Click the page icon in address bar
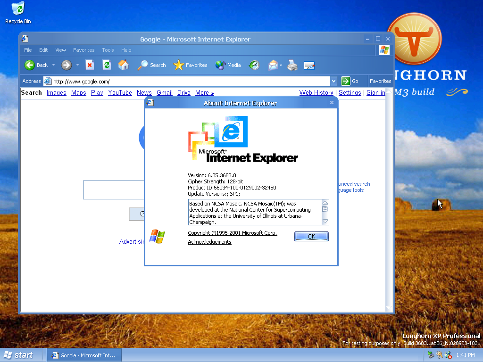 (x=48, y=81)
